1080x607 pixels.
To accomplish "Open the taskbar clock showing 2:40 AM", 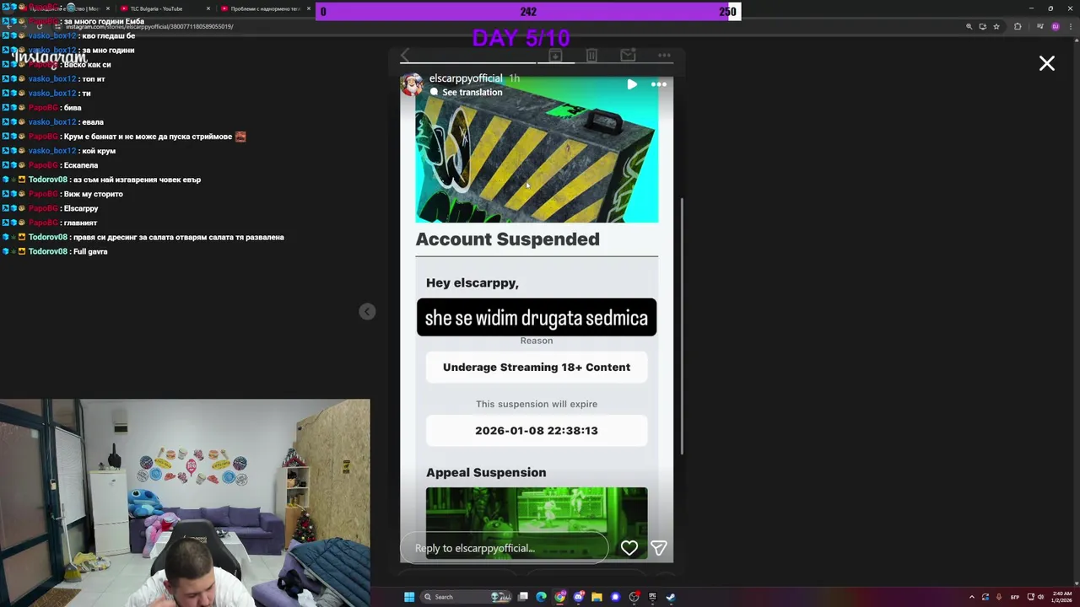I will [1061, 597].
